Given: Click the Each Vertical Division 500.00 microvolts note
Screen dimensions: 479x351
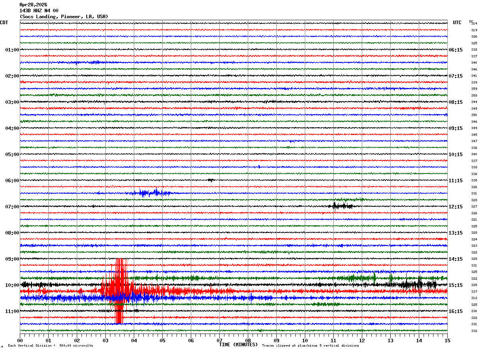Looking at the screenshot, I should tap(50, 346).
